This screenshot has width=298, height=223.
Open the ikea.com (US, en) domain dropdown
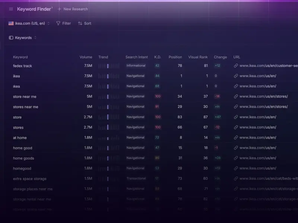pos(29,23)
